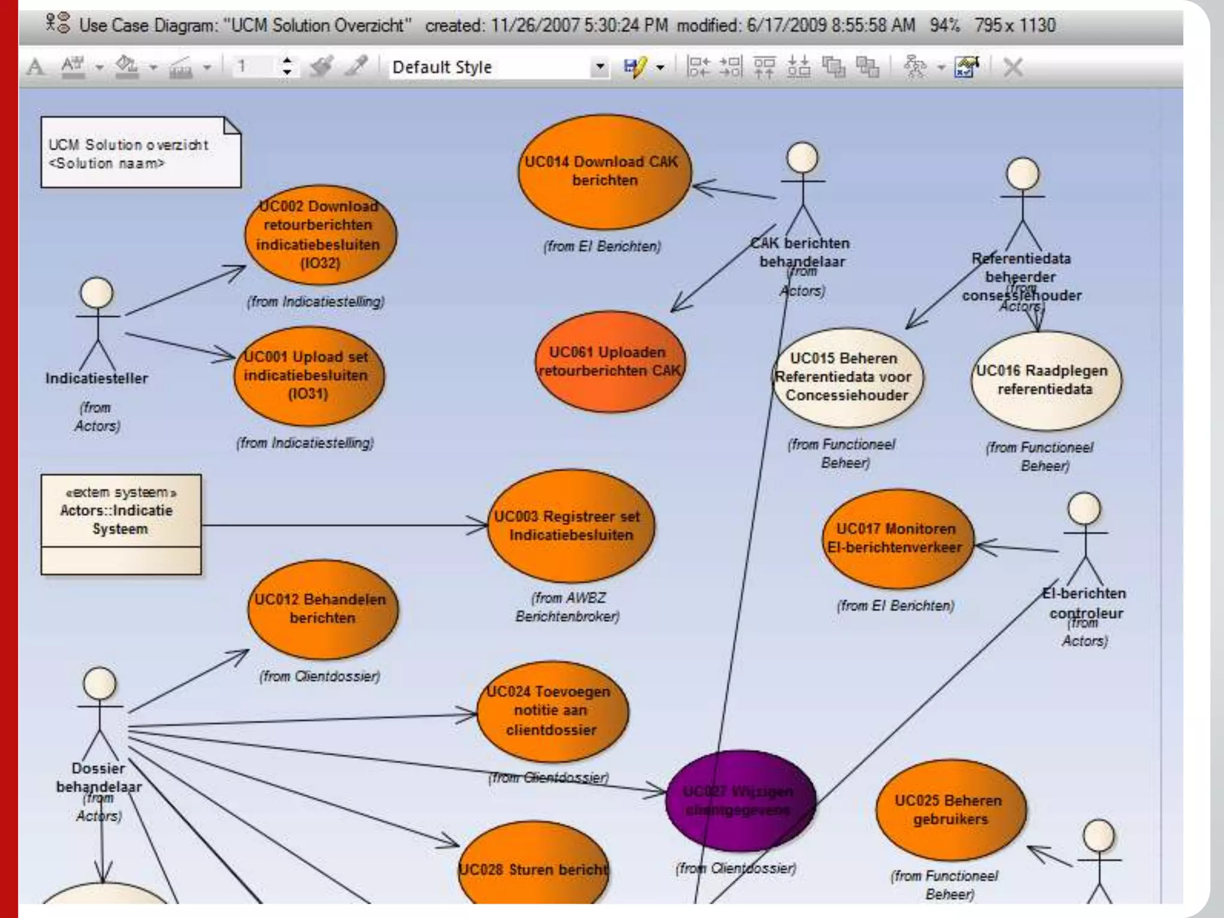Click the fill color bucket icon
Viewport: 1224px width, 918px height.
[x=127, y=66]
